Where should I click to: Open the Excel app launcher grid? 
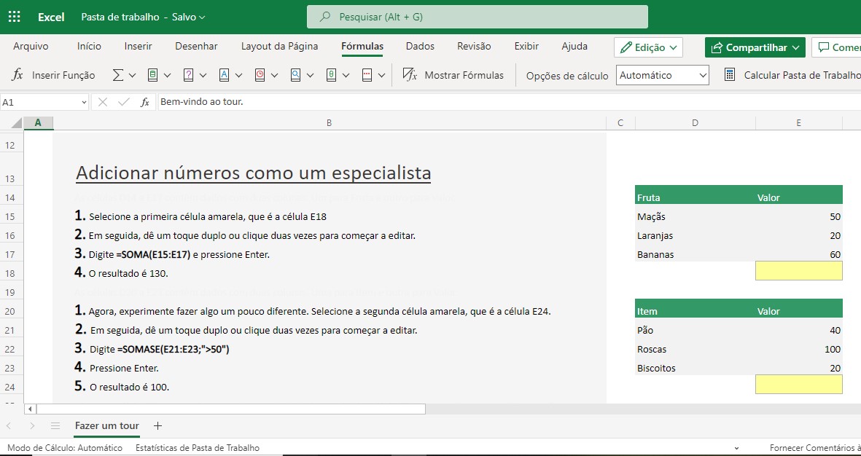coord(14,17)
